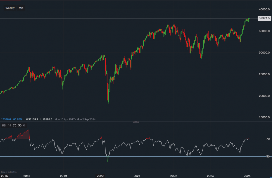Select the 2020 label on the time axis
Image resolution: width=272 pixels, height=178 pixels.
tap(100, 176)
